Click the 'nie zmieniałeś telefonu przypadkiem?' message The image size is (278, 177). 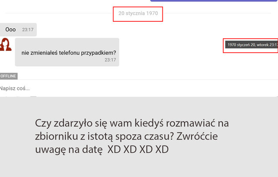point(67,52)
